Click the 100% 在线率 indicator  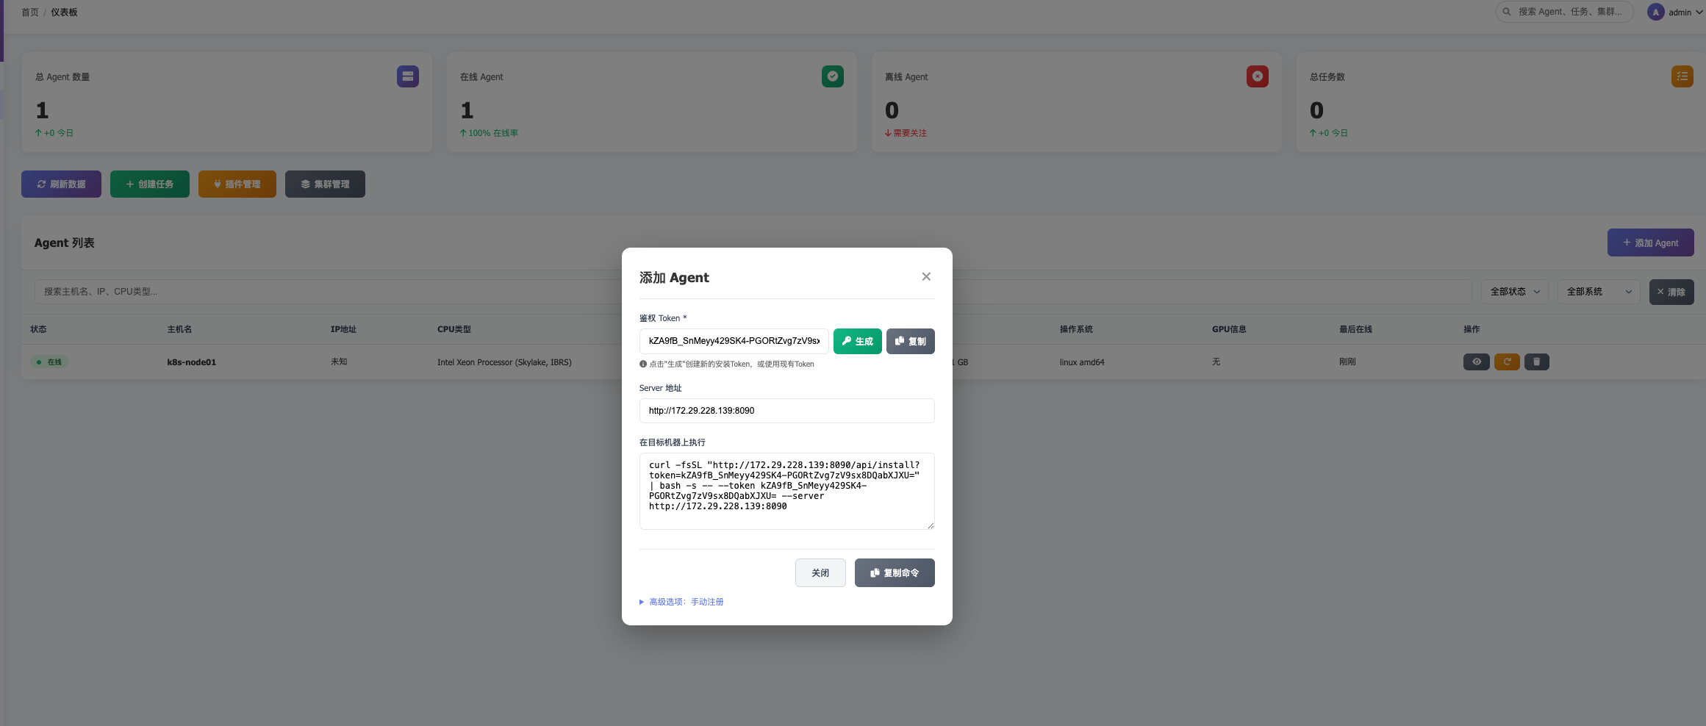coord(490,133)
